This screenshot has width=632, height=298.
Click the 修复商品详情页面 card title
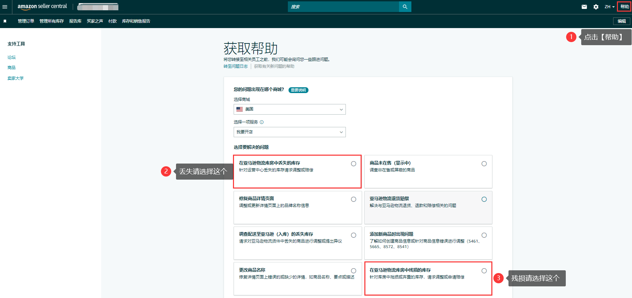tap(257, 198)
